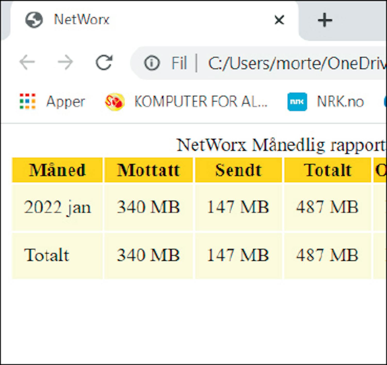Screen dimensions: 387x365
Task: Click the Totalt column header
Action: [x=328, y=170]
